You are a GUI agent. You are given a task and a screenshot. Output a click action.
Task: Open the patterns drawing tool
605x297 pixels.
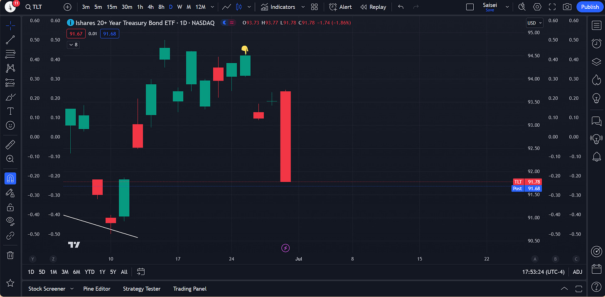(10, 68)
